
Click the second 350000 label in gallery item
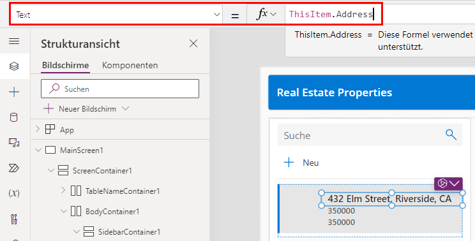click(x=341, y=223)
